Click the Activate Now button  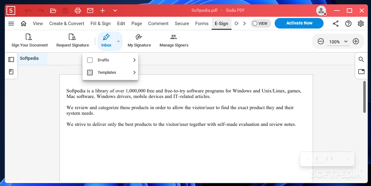299,23
